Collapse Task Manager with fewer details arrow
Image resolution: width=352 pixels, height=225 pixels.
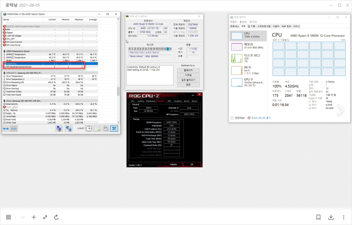coord(232,118)
